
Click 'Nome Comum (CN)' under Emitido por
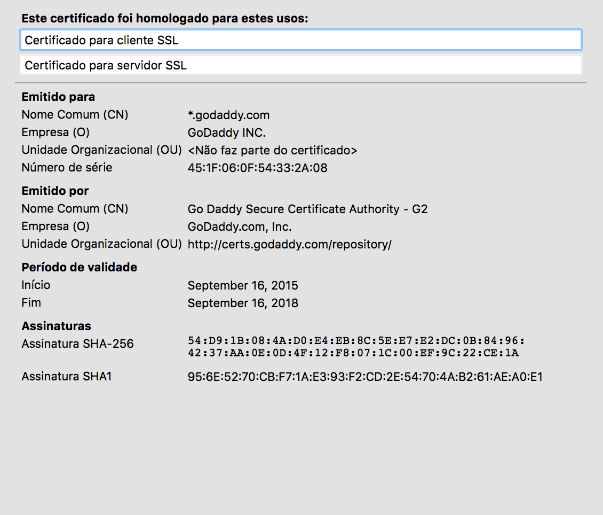[75, 208]
